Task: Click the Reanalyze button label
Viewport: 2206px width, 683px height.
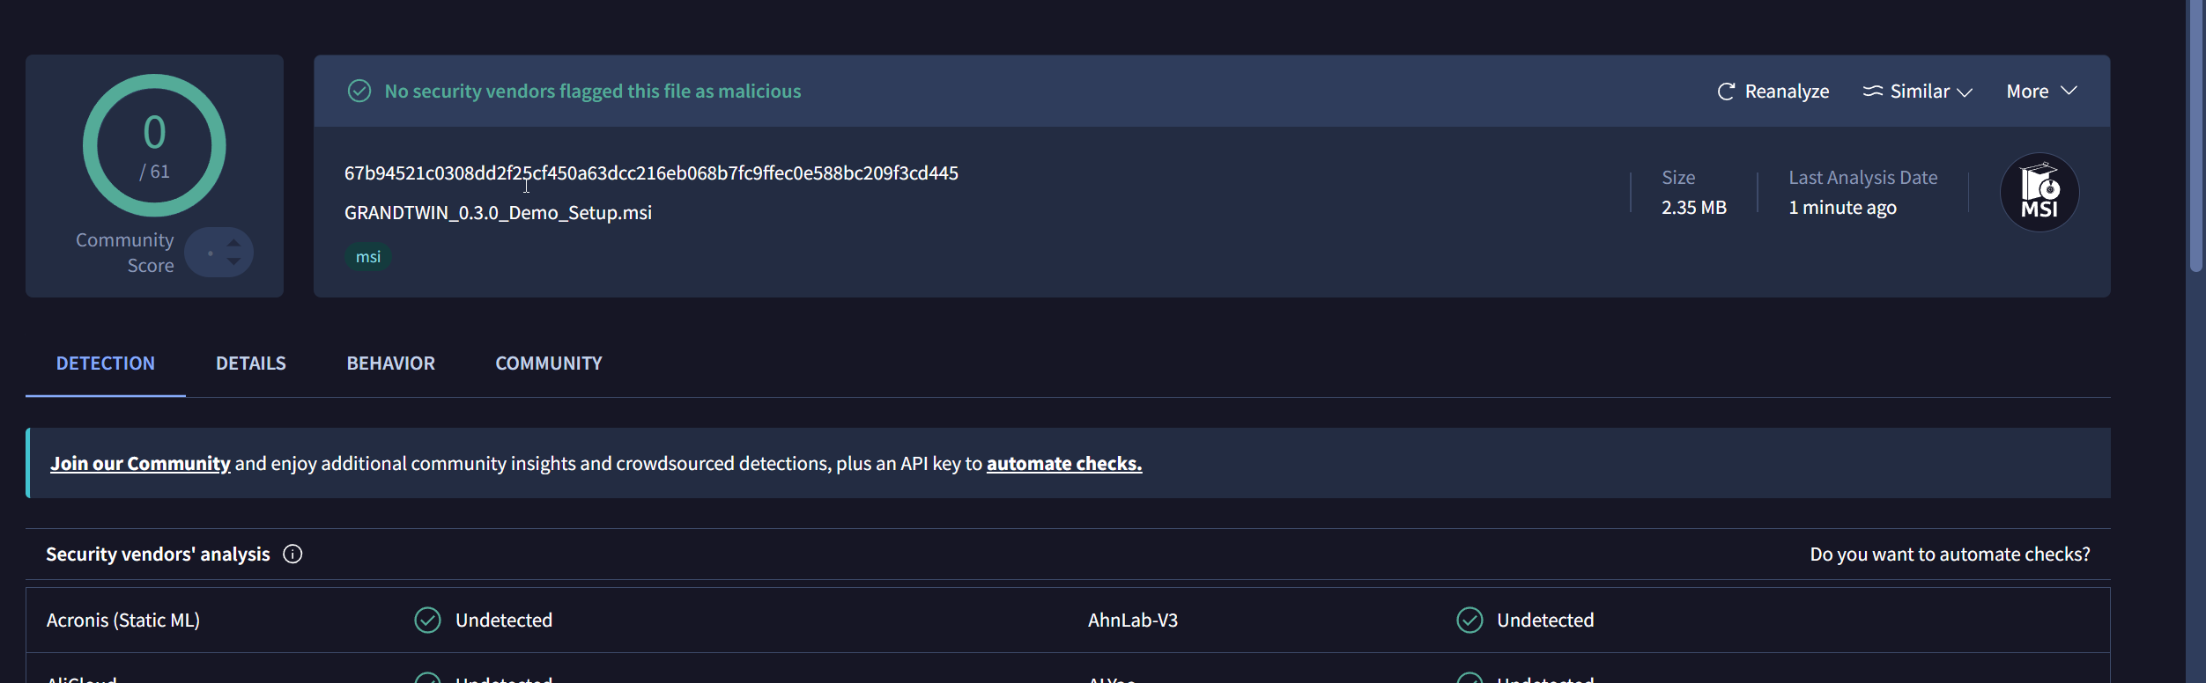Action: pos(1787,92)
